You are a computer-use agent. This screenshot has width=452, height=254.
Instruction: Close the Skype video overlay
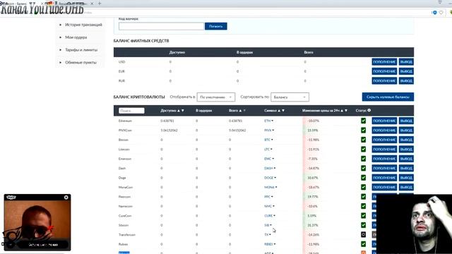point(66,198)
